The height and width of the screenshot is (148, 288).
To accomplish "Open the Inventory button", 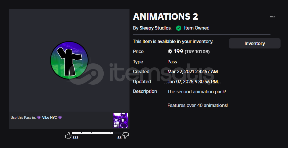I will pyautogui.click(x=255, y=43).
